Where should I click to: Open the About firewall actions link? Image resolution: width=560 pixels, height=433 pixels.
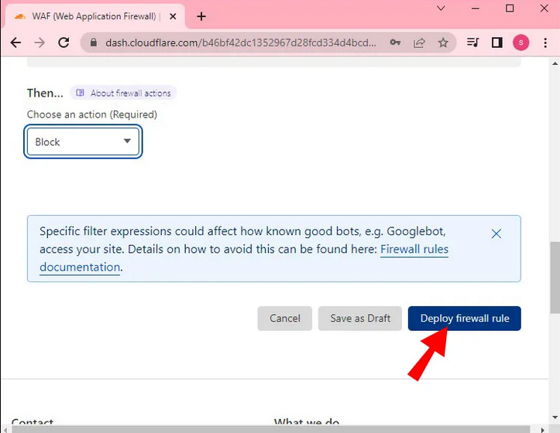coord(124,93)
